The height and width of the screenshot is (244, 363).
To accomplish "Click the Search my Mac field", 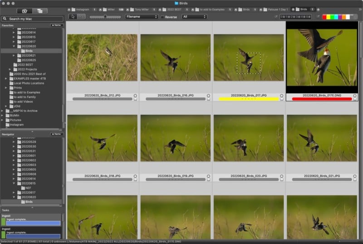I will tap(32, 19).
